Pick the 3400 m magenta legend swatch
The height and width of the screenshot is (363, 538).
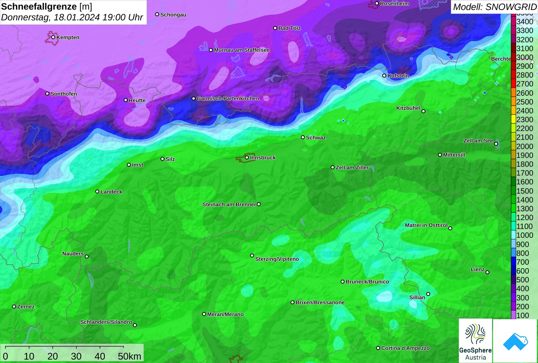point(513,22)
